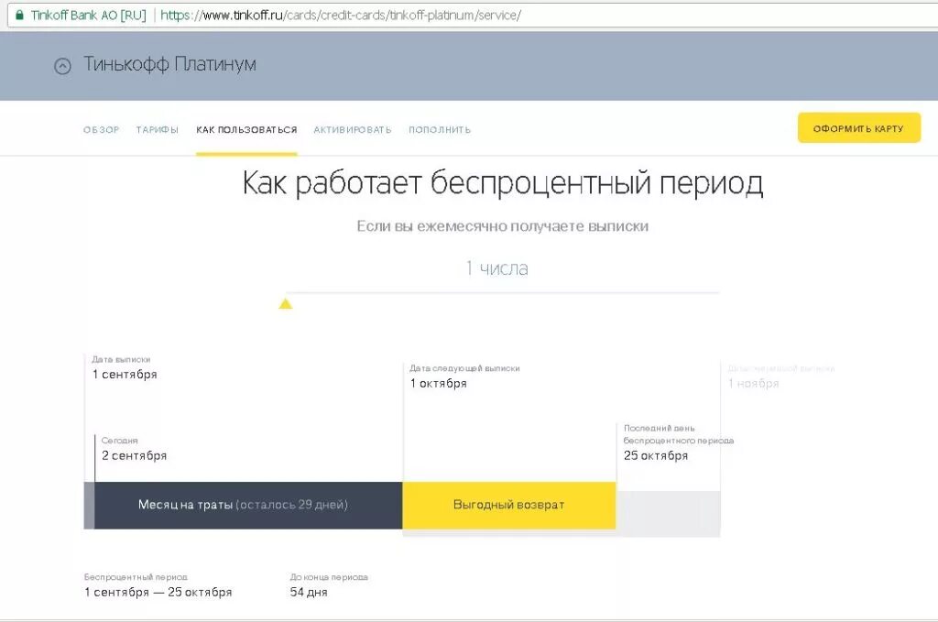Click the yellow Выгодный возврат bar

pyautogui.click(x=509, y=505)
